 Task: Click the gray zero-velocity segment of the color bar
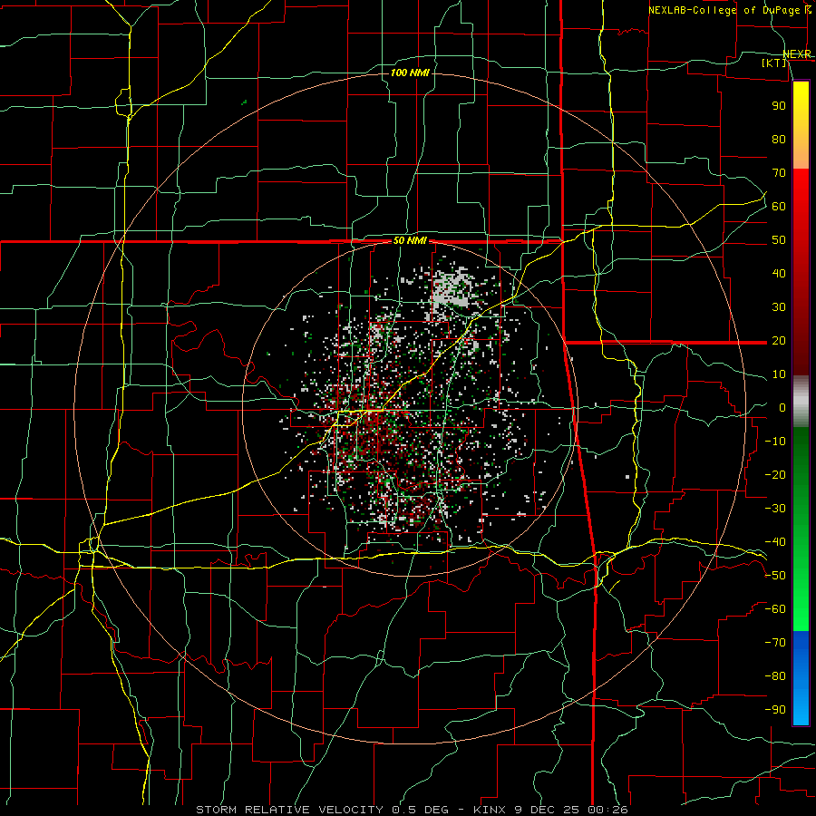point(801,401)
